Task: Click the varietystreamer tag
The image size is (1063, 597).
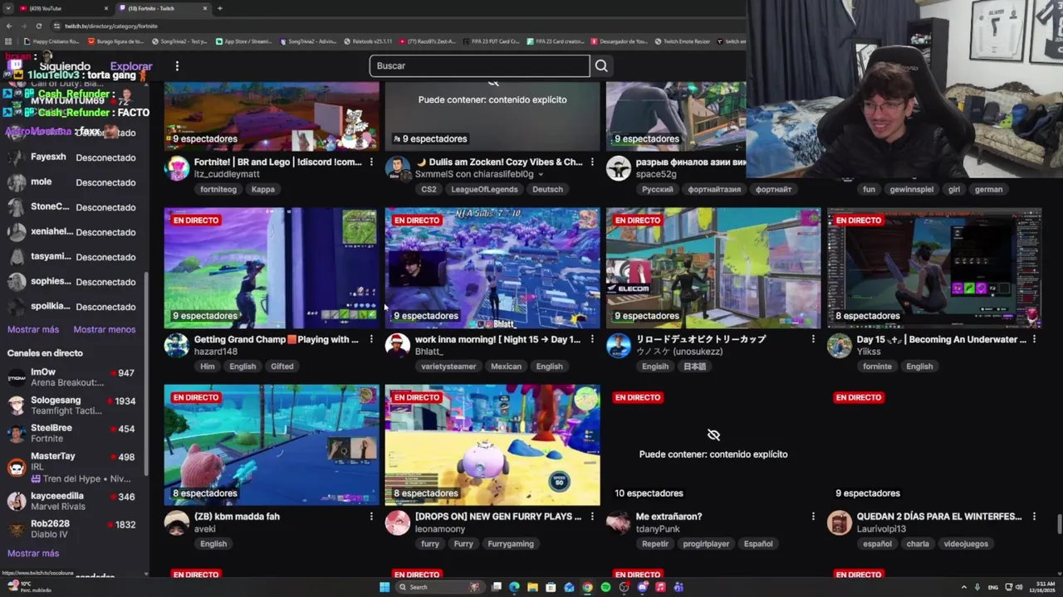Action: [448, 366]
